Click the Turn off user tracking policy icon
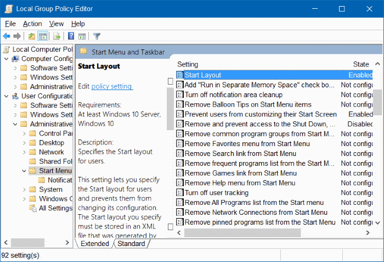 [x=180, y=193]
